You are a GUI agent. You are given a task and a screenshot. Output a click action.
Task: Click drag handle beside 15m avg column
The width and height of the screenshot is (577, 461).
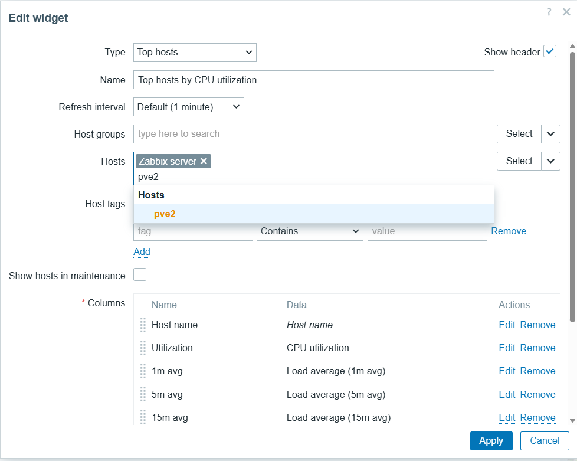click(x=143, y=417)
